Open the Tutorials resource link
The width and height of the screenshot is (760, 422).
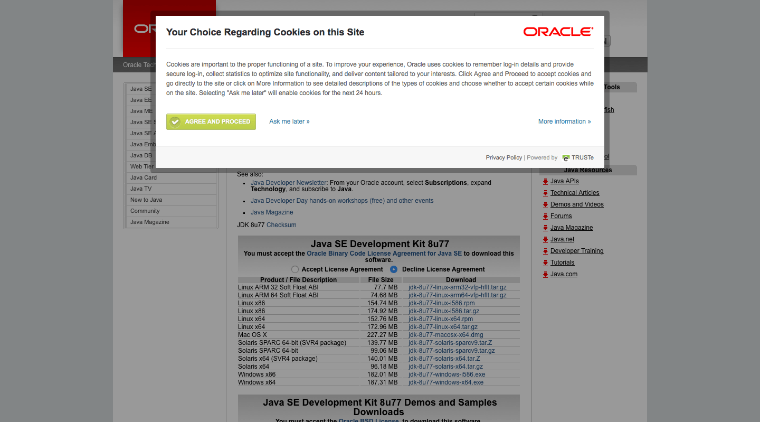coord(562,262)
